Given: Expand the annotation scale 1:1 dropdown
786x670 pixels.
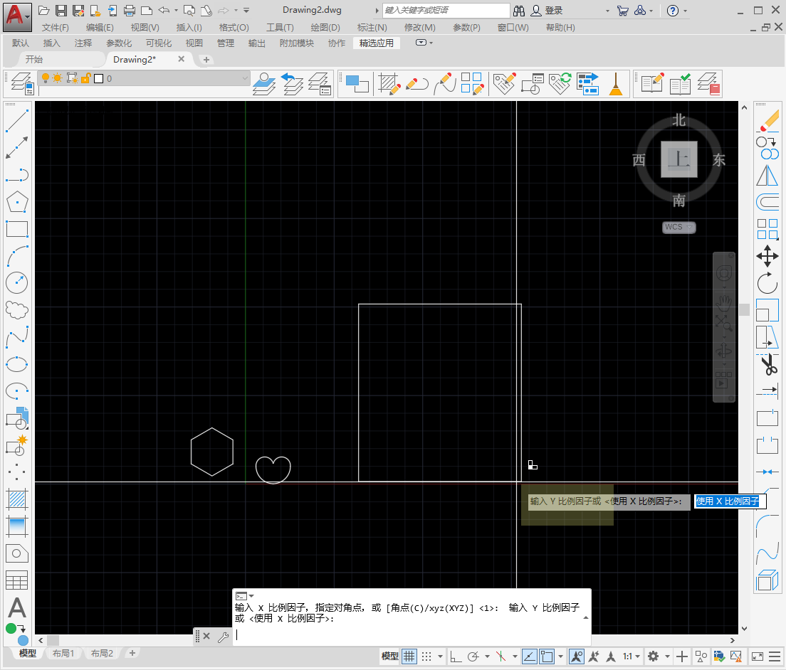Looking at the screenshot, I should pyautogui.click(x=632, y=656).
